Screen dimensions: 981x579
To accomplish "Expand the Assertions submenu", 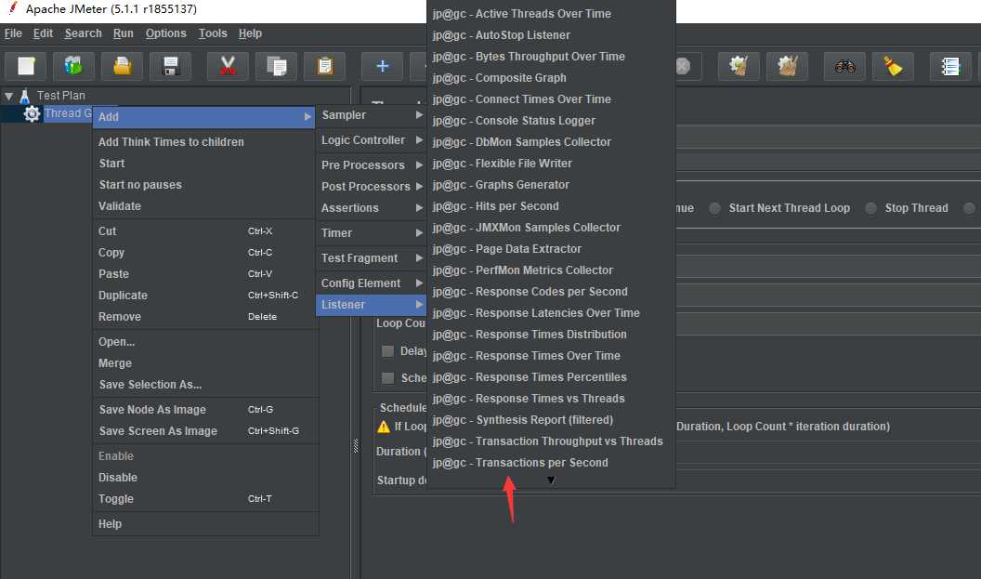I will tap(372, 208).
